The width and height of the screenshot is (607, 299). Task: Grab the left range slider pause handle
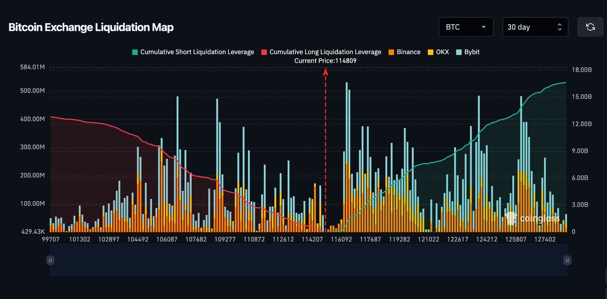click(50, 260)
